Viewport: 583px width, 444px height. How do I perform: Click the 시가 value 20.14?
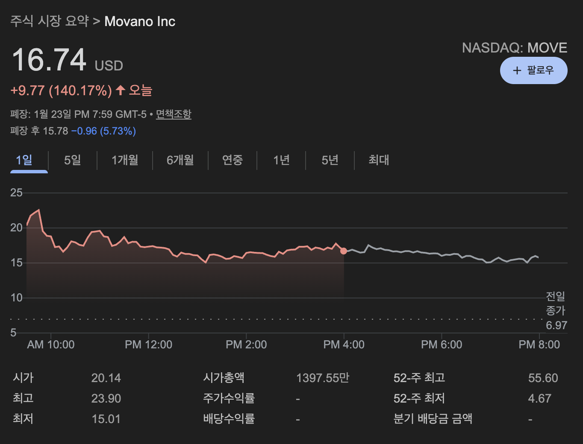pyautogui.click(x=106, y=378)
